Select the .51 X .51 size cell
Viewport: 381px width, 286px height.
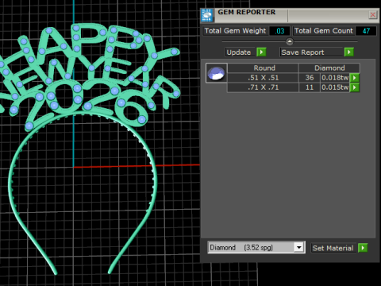point(263,78)
